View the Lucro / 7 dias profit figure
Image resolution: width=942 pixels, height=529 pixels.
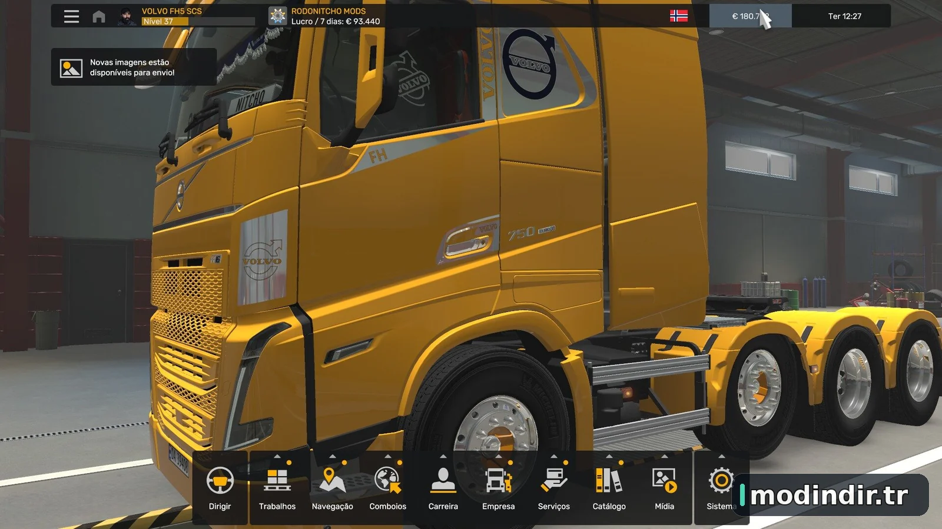point(336,22)
